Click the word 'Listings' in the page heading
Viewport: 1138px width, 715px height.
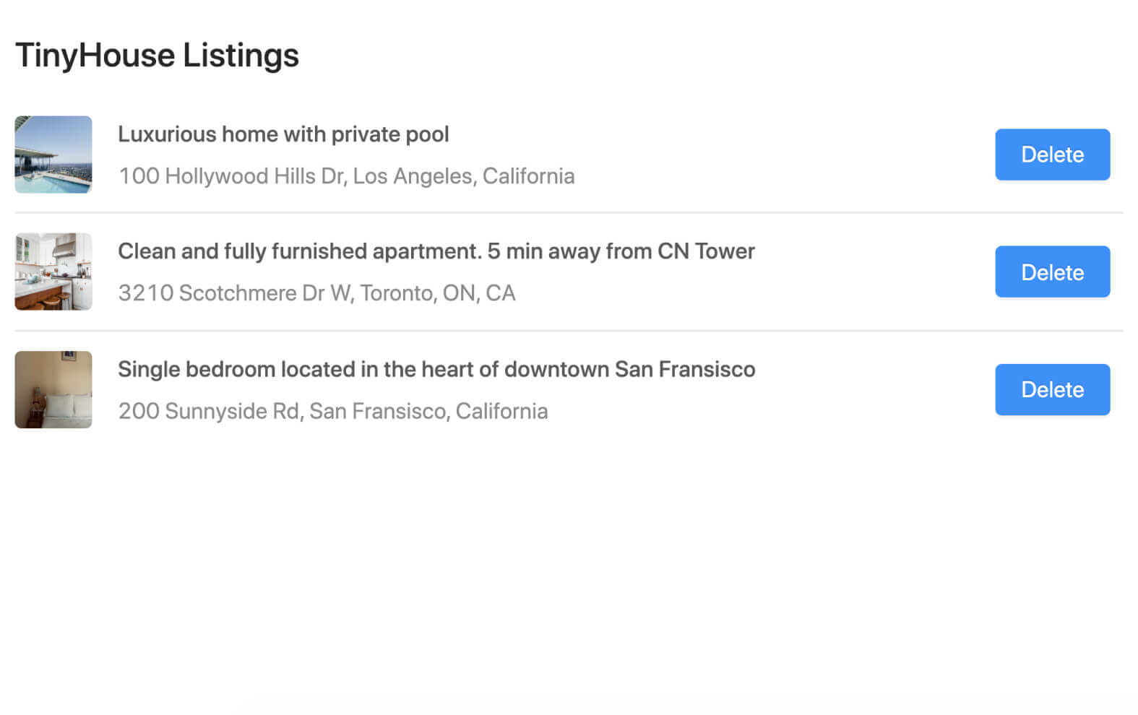point(241,56)
